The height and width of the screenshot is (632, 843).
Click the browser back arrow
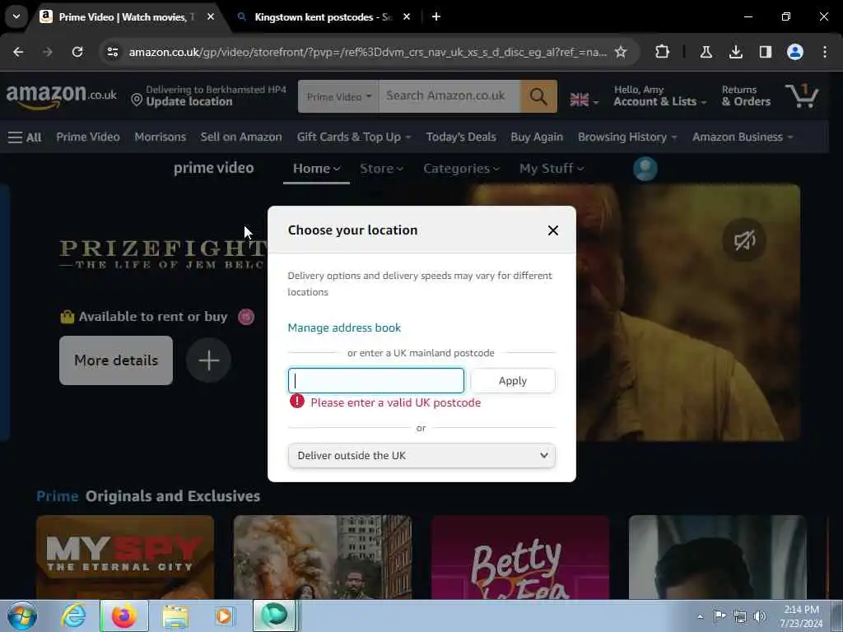click(x=18, y=52)
